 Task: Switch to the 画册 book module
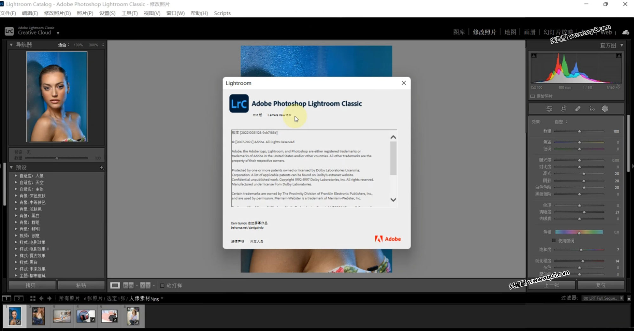pyautogui.click(x=529, y=32)
